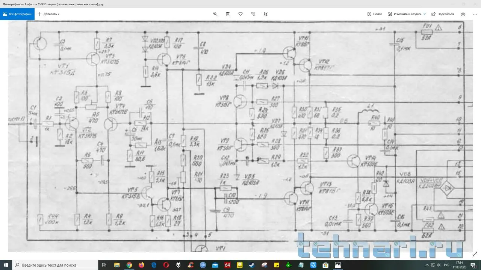This screenshot has width=481, height=270.
Task: Click Поделиться to share the photo
Action: [x=443, y=14]
